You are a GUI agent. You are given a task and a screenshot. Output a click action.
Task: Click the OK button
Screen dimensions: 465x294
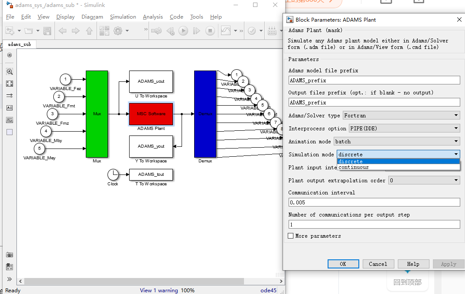pos(343,264)
